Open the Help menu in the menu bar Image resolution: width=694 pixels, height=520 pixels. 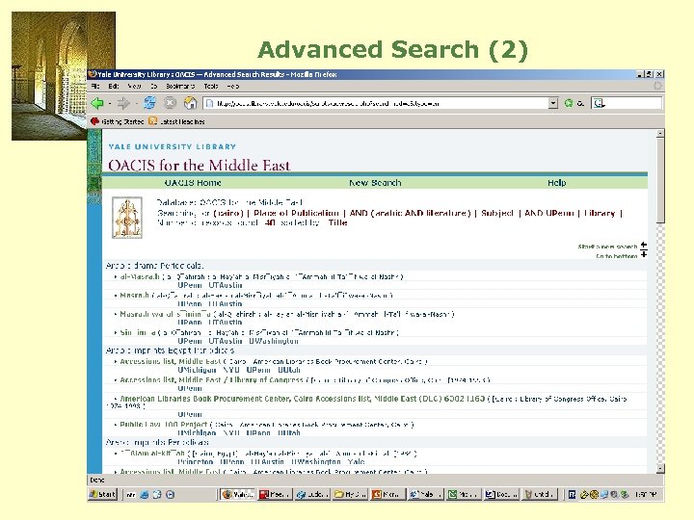233,87
